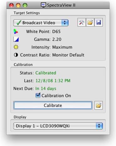Open the Broadcast Video target dropdown
Screen dimensions: 116x146
click(x=41, y=23)
